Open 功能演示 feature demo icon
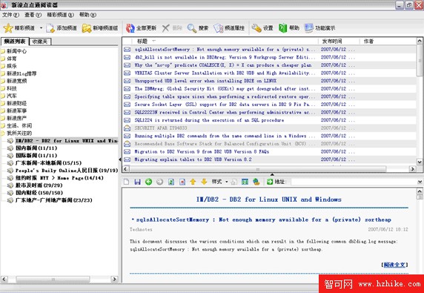 309,28
